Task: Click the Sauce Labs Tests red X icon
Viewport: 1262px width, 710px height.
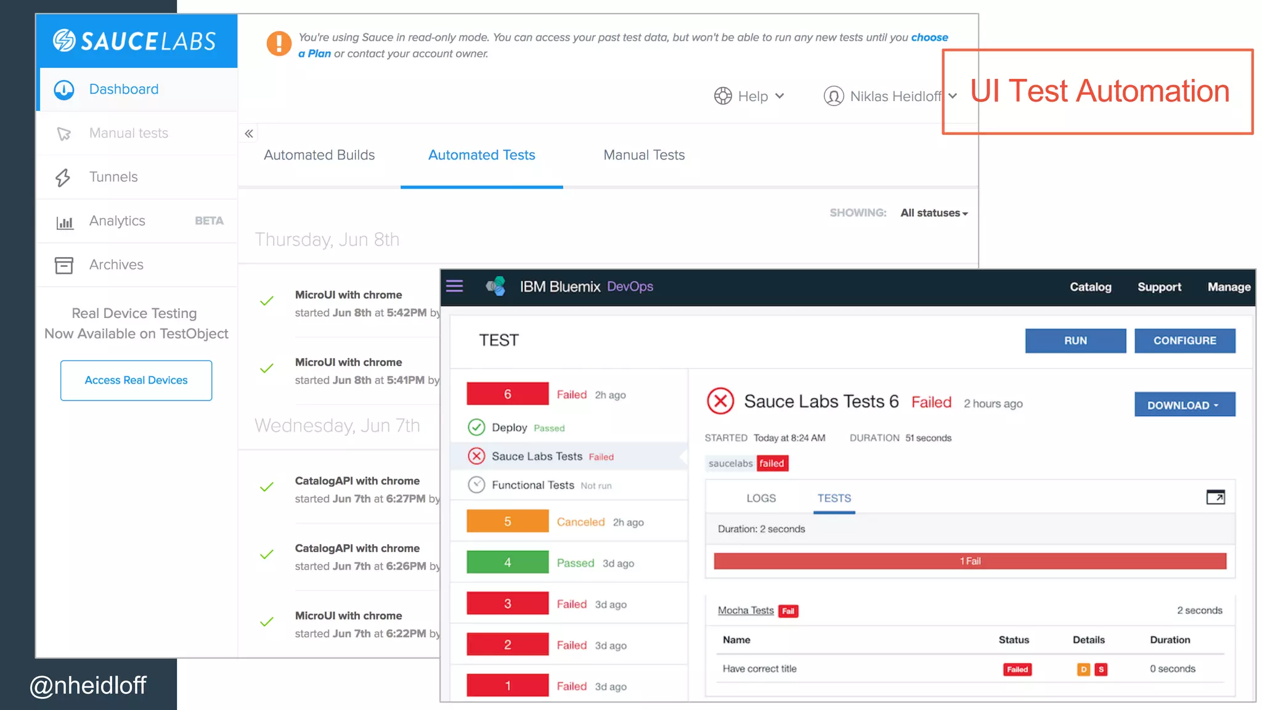Action: [476, 456]
